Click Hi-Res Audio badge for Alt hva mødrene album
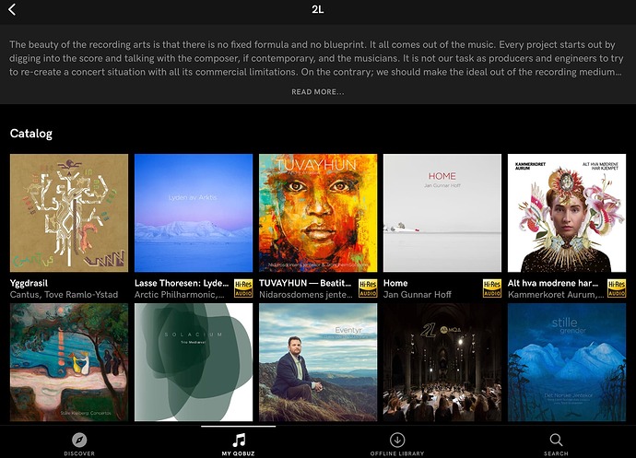The image size is (636, 458). [617, 288]
